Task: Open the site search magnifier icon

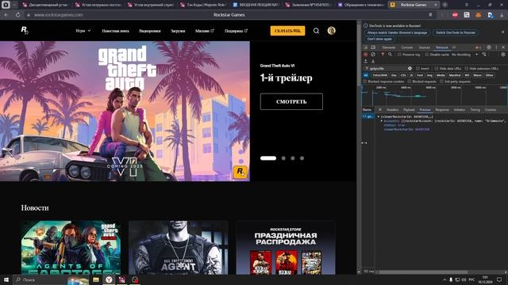Action: point(316,31)
